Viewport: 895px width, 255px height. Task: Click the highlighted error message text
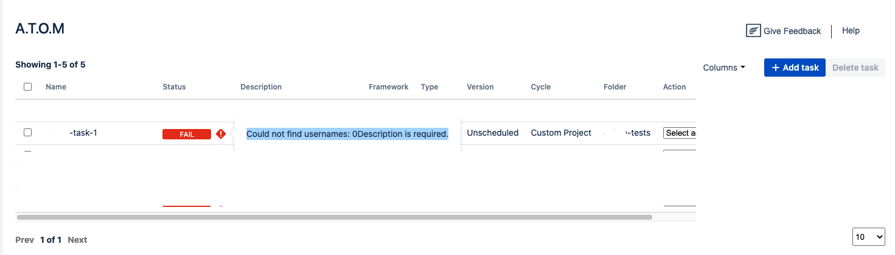pyautogui.click(x=347, y=134)
